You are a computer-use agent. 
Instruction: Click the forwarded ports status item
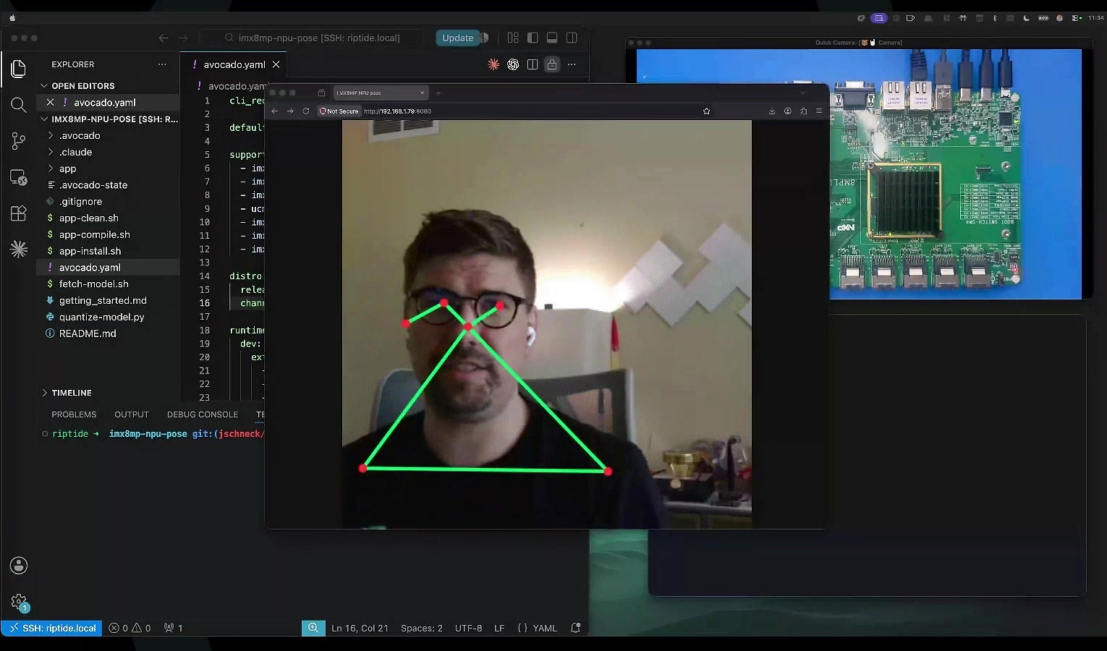pos(173,628)
